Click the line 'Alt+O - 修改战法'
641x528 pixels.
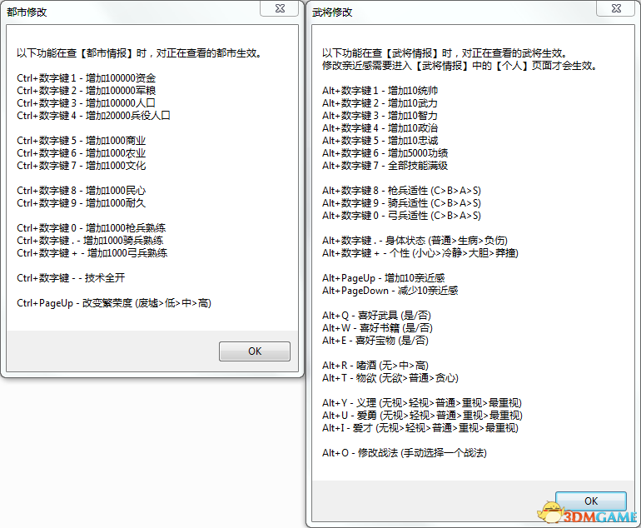[x=405, y=453]
